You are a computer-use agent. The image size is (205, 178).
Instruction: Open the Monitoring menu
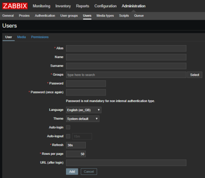[41, 6]
